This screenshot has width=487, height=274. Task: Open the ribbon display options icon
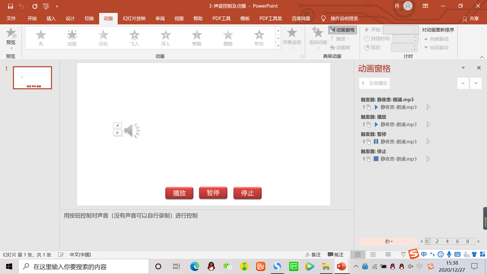pyautogui.click(x=425, y=6)
